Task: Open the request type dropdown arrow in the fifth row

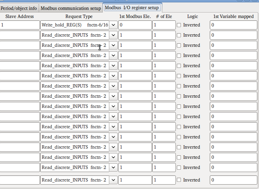Action: 113,66
